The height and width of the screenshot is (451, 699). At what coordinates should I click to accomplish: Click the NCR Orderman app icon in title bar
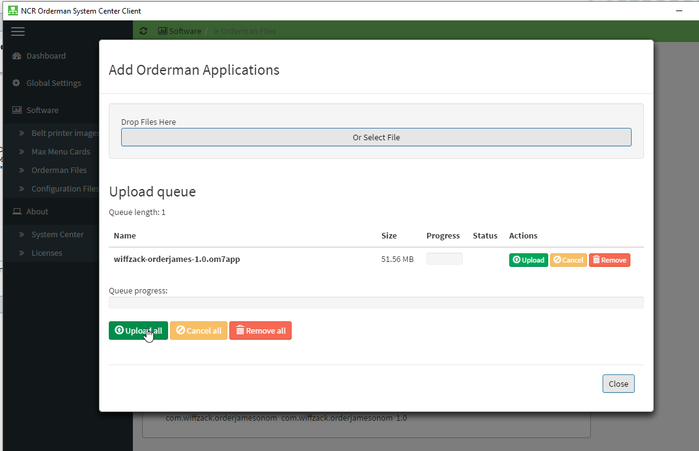point(12,11)
